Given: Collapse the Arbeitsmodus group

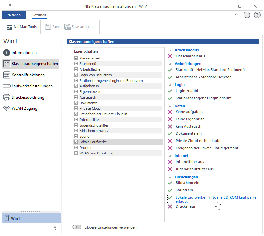Looking at the screenshot, I should [170, 50].
